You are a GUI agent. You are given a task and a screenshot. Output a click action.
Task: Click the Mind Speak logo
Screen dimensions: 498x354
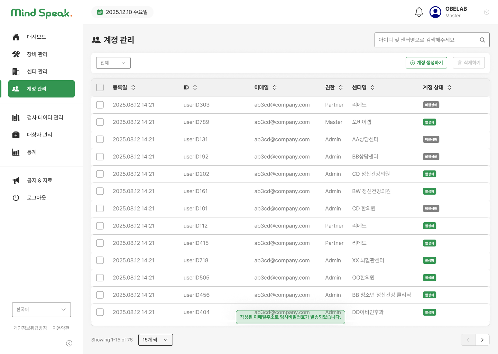coord(41,13)
